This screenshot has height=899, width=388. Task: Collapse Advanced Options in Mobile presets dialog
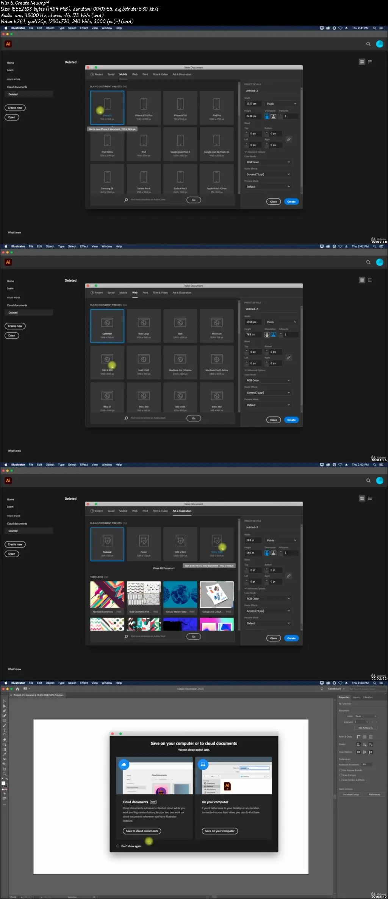pos(255,152)
